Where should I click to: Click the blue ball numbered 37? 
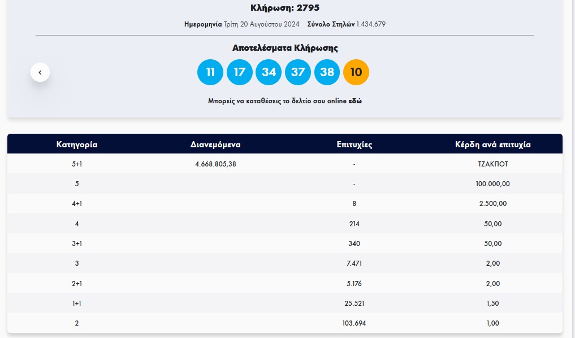tap(298, 72)
